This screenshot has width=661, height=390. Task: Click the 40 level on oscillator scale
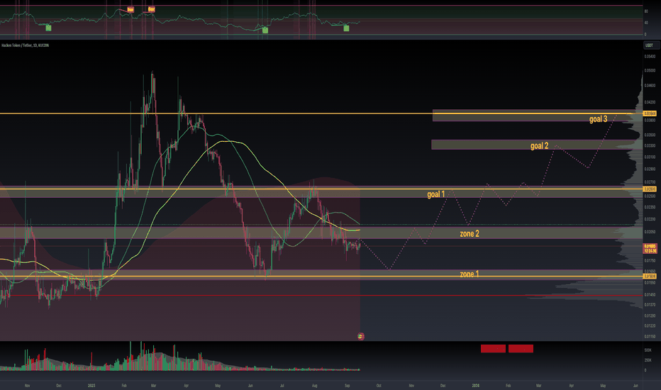(x=646, y=23)
